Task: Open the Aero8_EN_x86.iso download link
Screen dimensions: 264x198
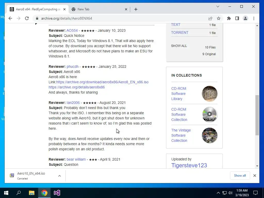Action: point(102,82)
